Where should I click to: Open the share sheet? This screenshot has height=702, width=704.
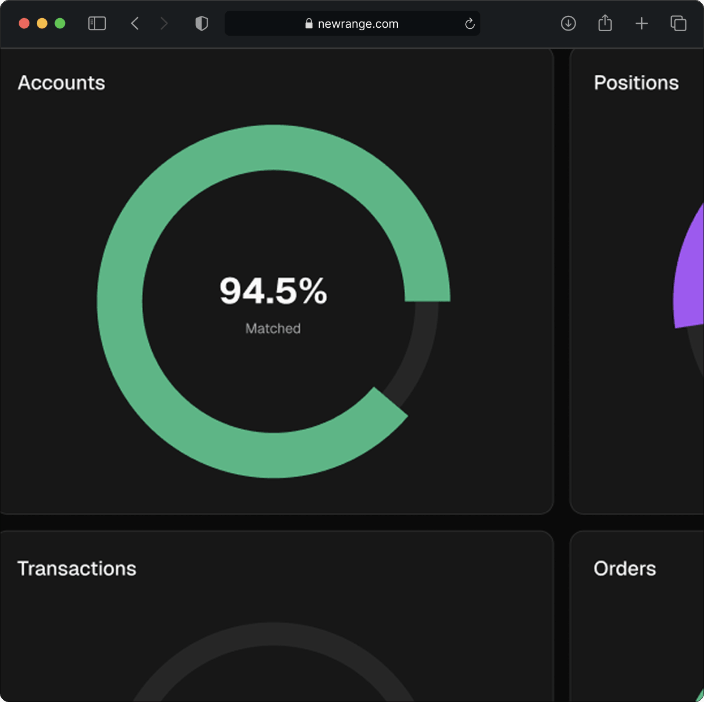(605, 23)
